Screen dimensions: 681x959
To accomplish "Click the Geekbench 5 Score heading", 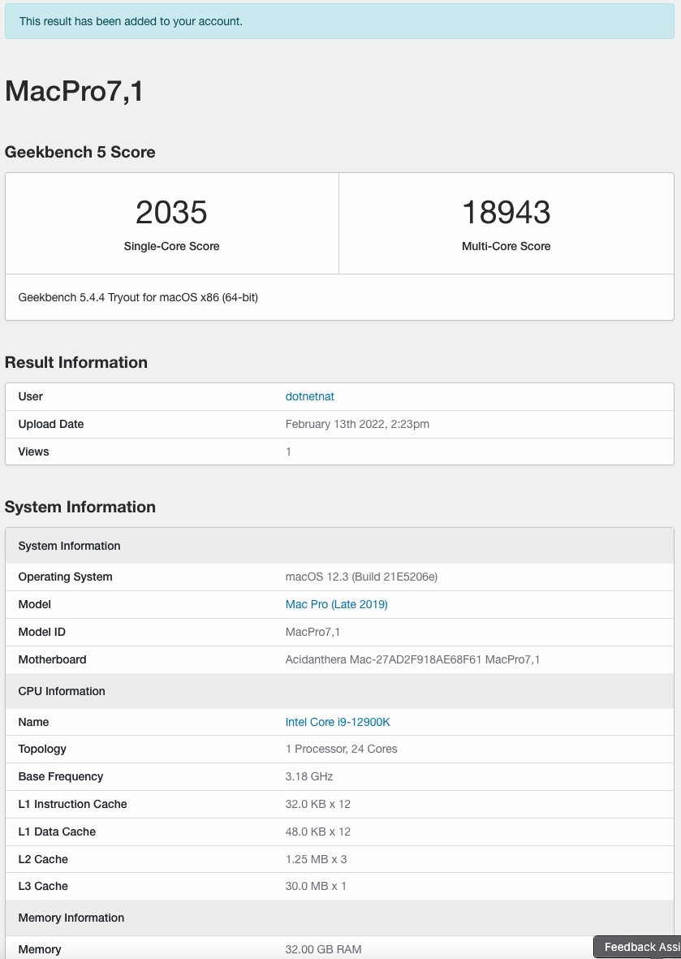I will (80, 152).
